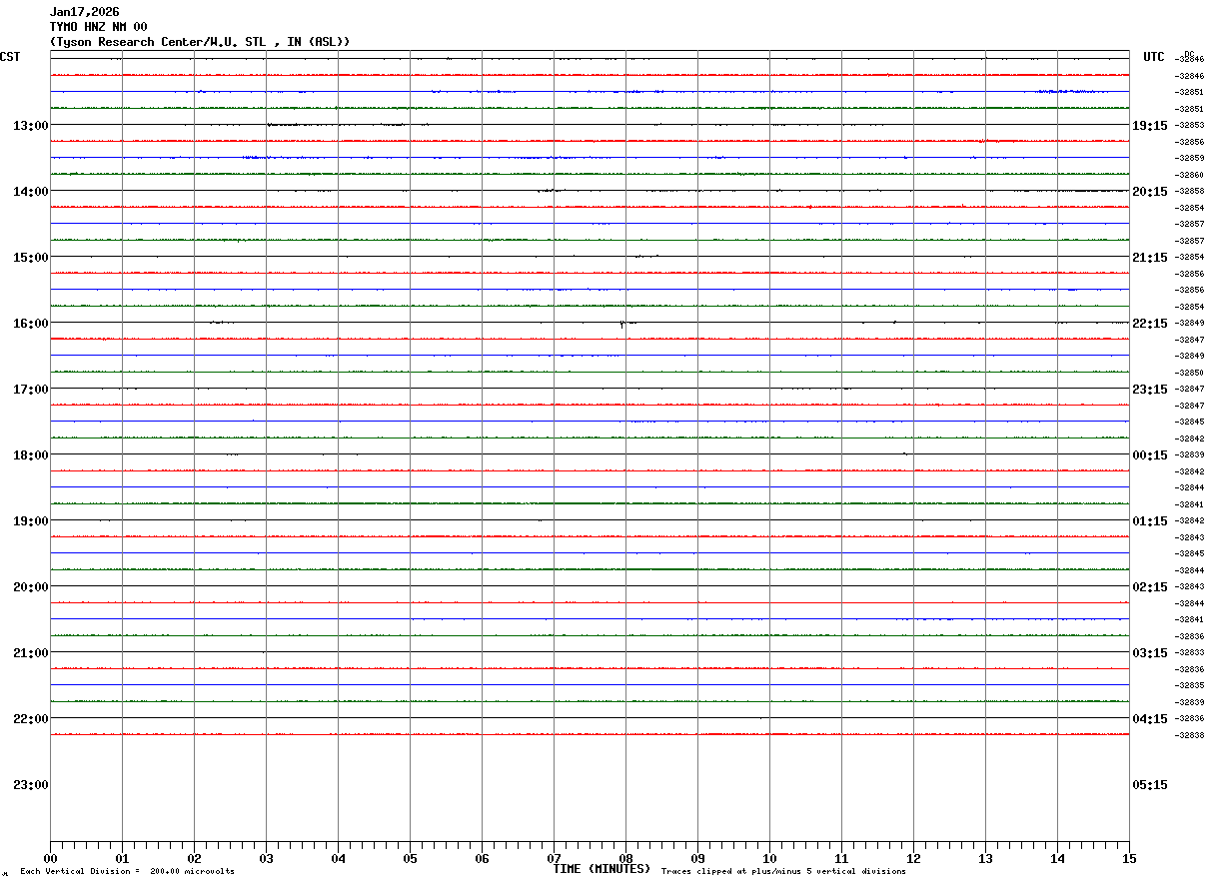1209x885 pixels.
Task: Click minute tick label 01 on x-axis
Action: [122, 859]
